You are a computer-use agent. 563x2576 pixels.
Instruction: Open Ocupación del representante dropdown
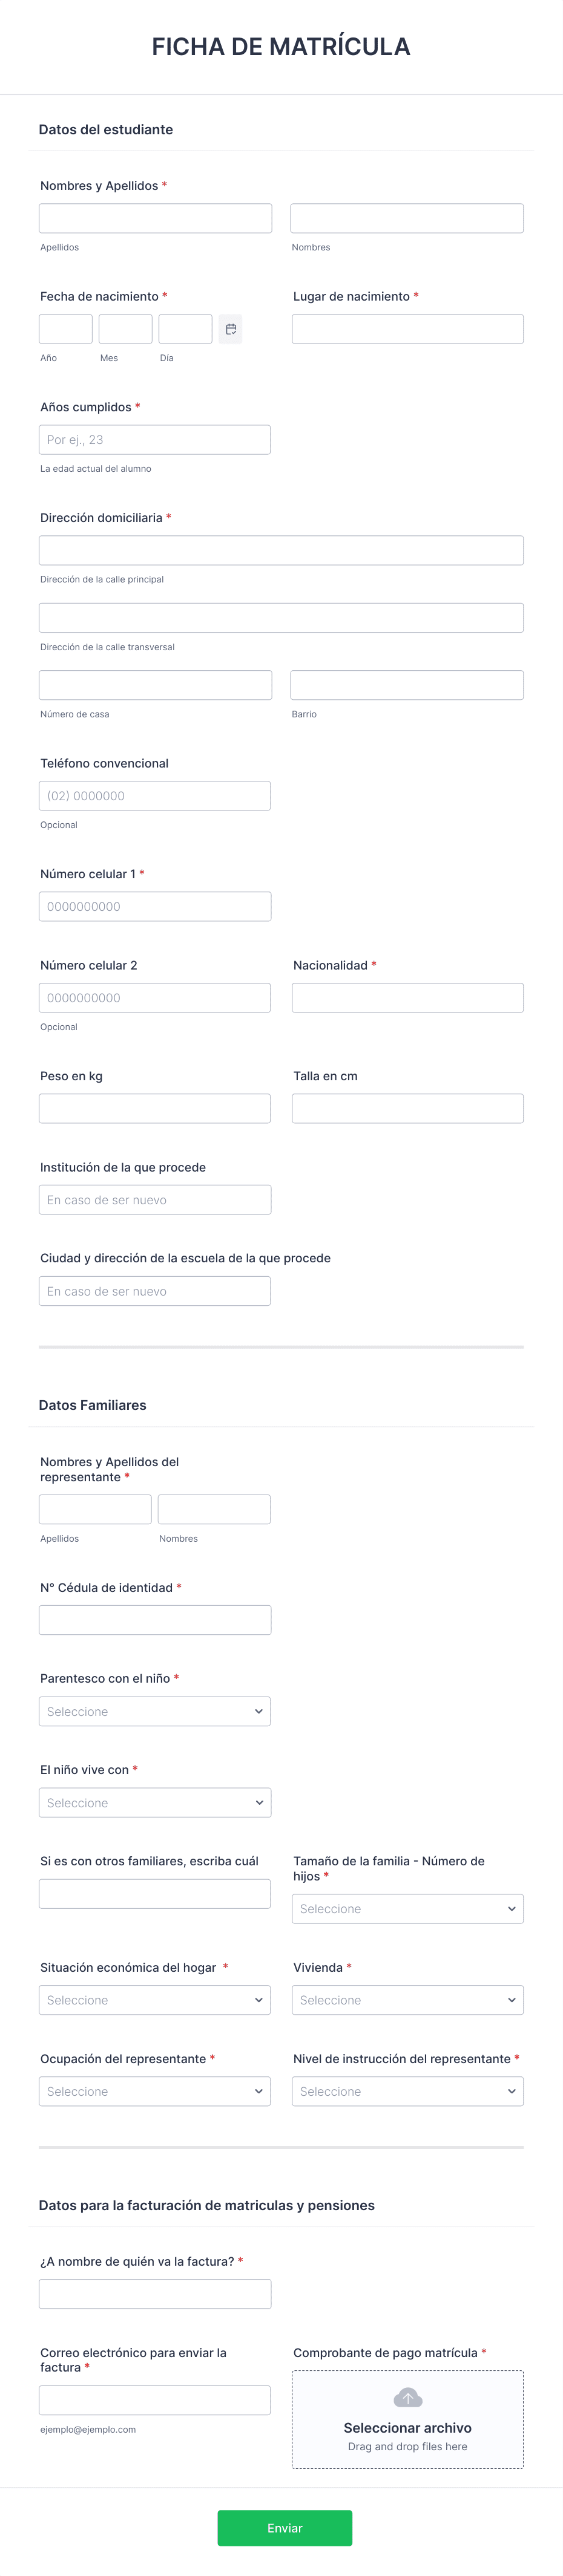(x=155, y=2091)
